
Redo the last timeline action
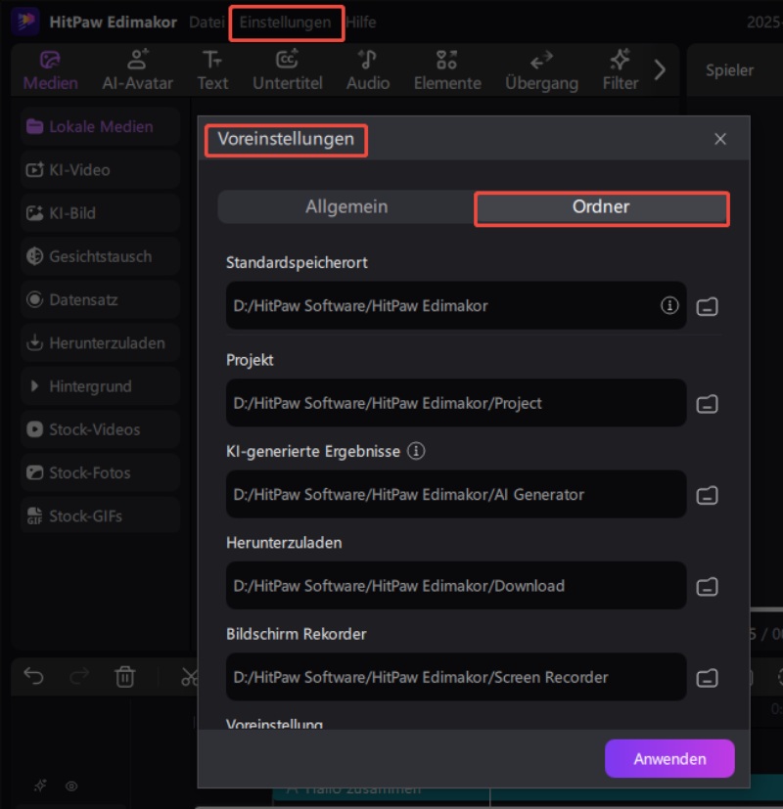point(79,676)
